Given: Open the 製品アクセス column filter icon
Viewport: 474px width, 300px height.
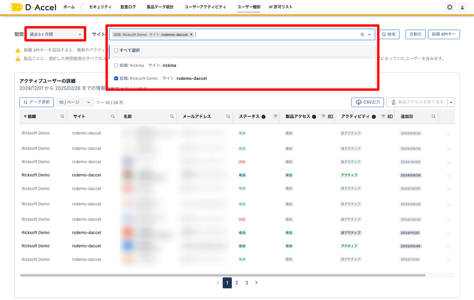Looking at the screenshot, I should pos(323,116).
